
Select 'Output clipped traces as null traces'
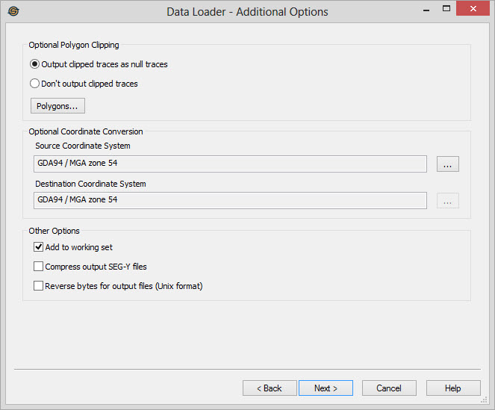[35, 64]
